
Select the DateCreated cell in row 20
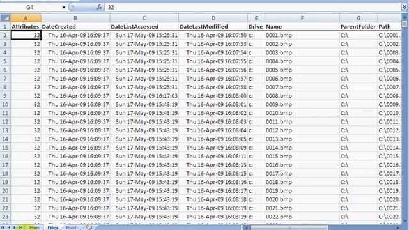75,190
